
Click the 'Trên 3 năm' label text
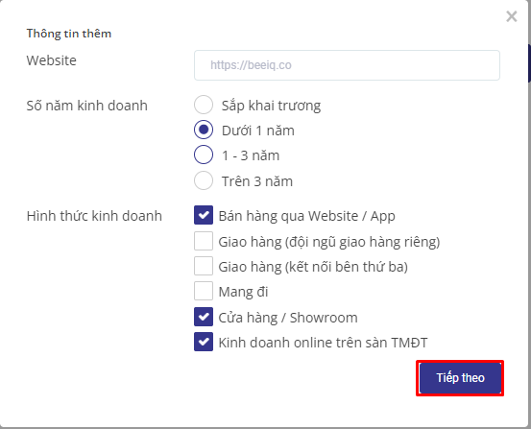[x=257, y=181]
